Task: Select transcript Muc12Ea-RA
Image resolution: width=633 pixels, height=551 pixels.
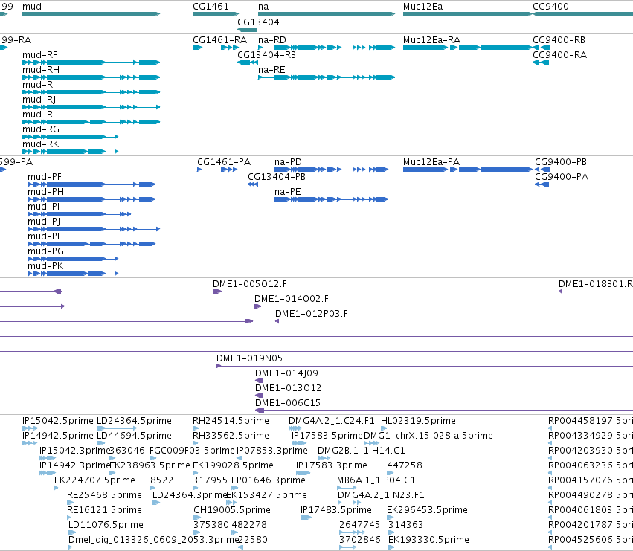Action: 468,48
